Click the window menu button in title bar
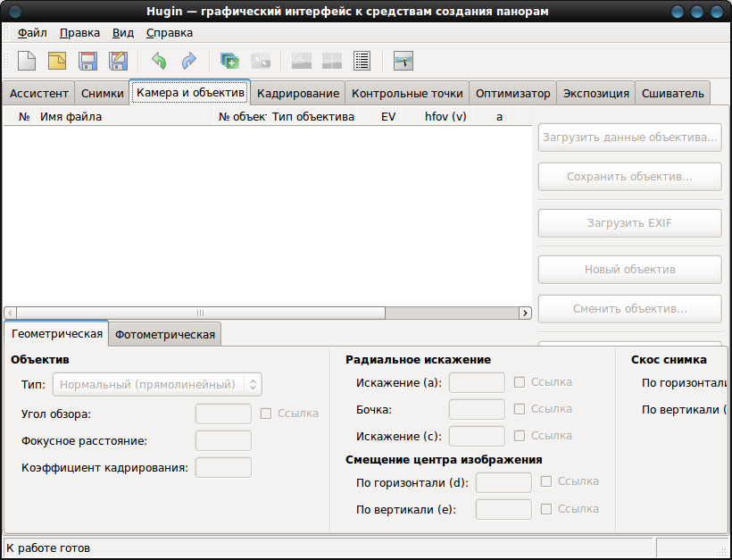 15,12
